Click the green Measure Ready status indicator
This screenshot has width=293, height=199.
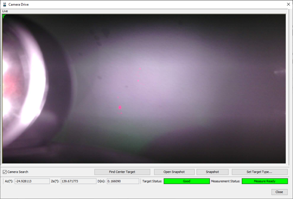264,181
